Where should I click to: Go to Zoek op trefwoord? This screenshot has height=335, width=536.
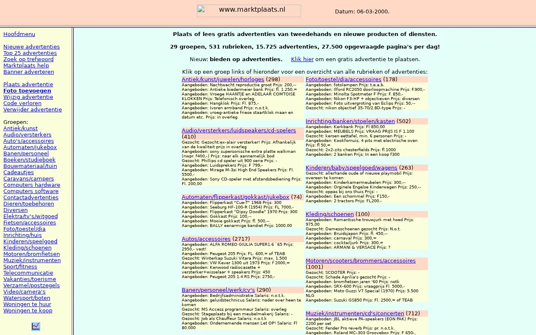(x=28, y=59)
